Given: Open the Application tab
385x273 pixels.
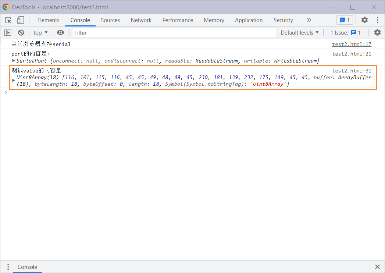Looking at the screenshot, I should [x=249, y=20].
